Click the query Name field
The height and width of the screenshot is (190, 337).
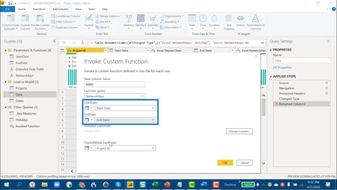[x=302, y=61]
